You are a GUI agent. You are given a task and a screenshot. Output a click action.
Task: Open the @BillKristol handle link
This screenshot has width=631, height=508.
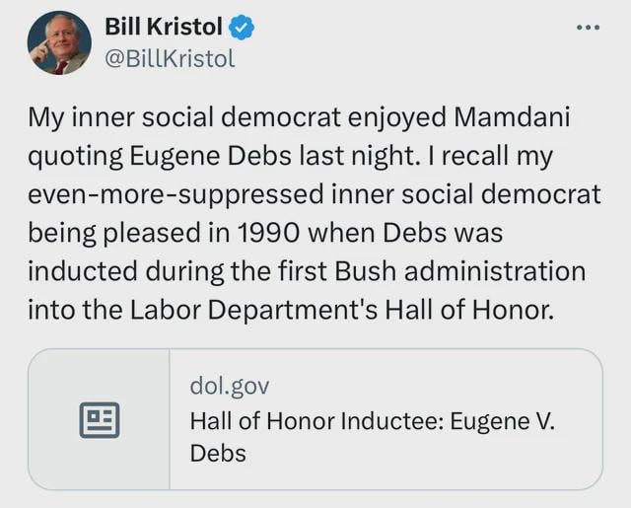pos(170,58)
